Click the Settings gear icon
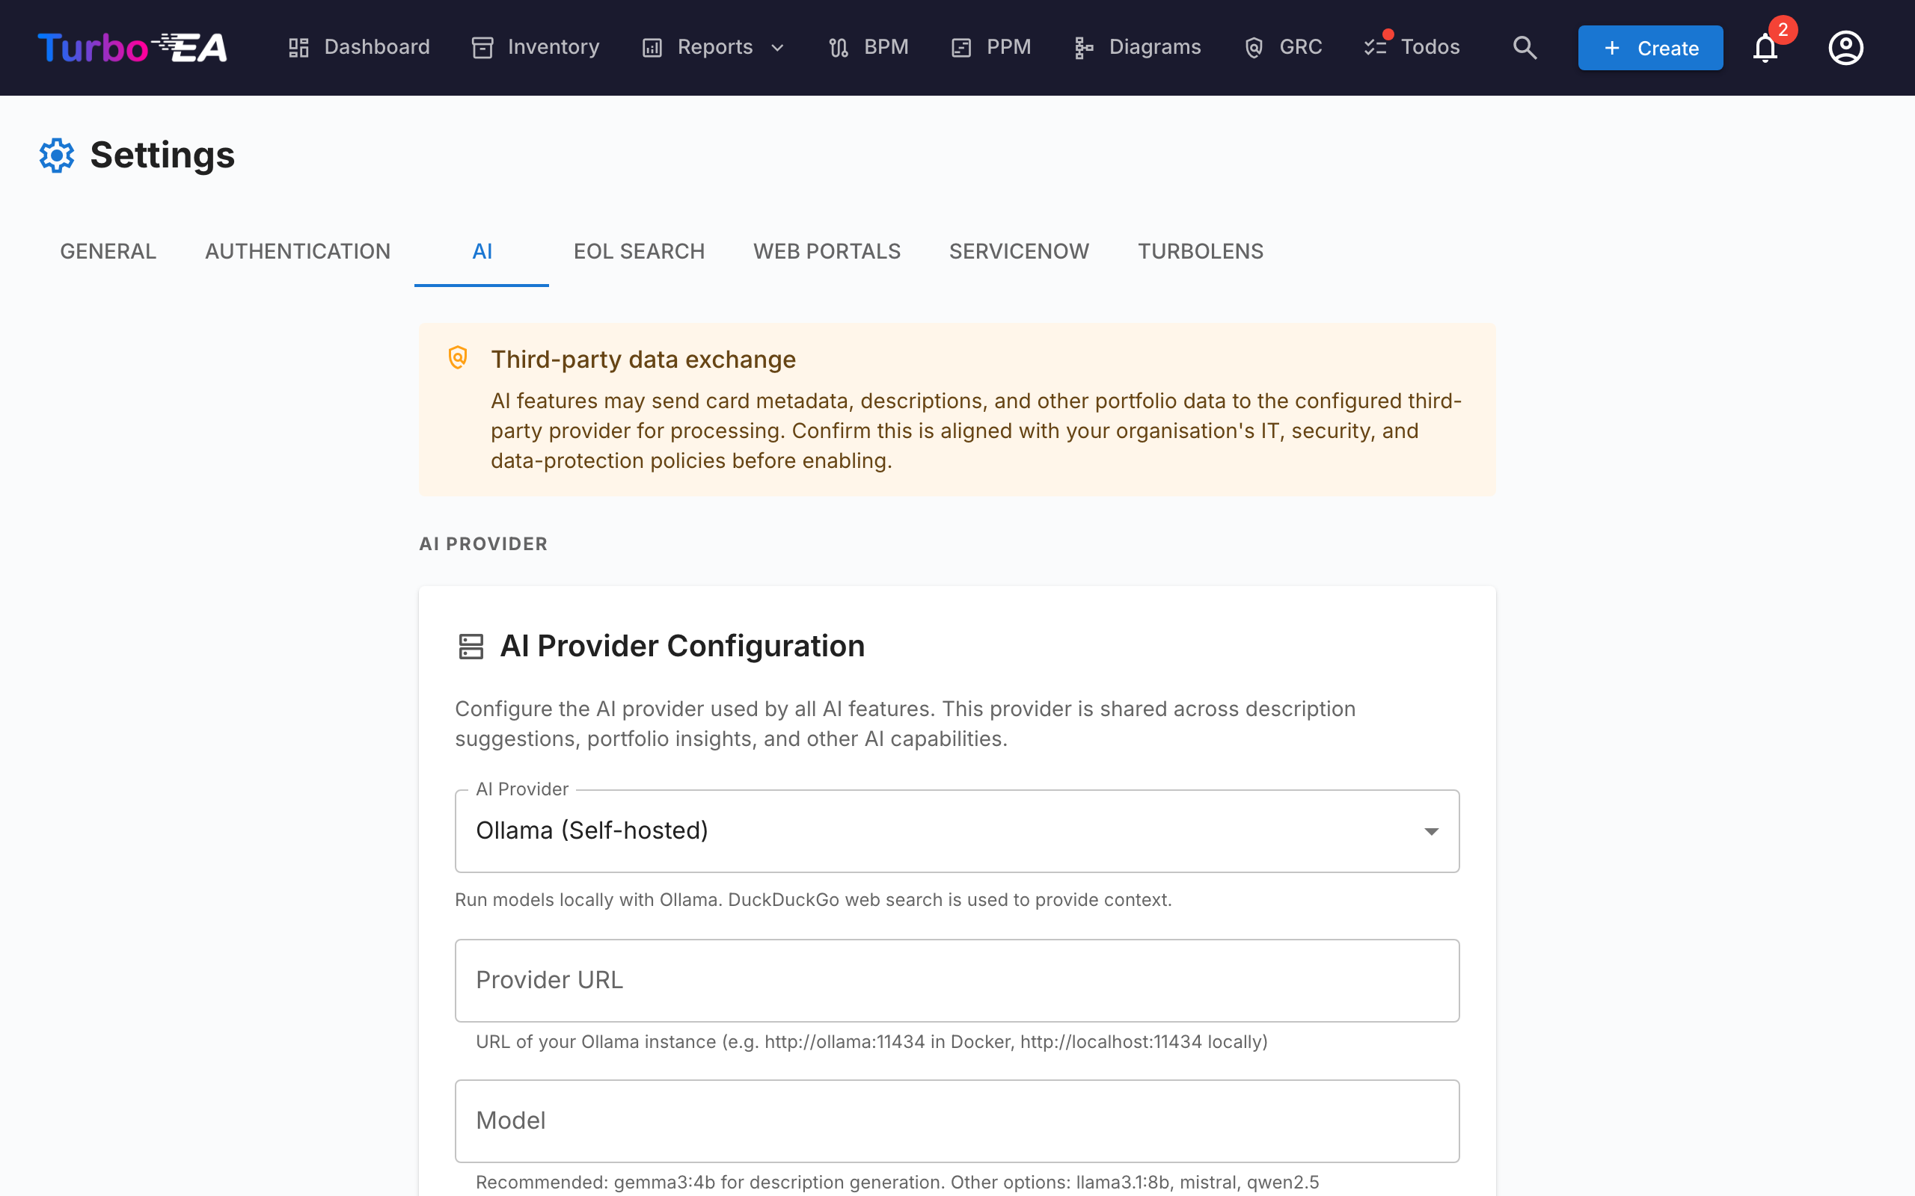Screen dimensions: 1915x1196 point(56,155)
